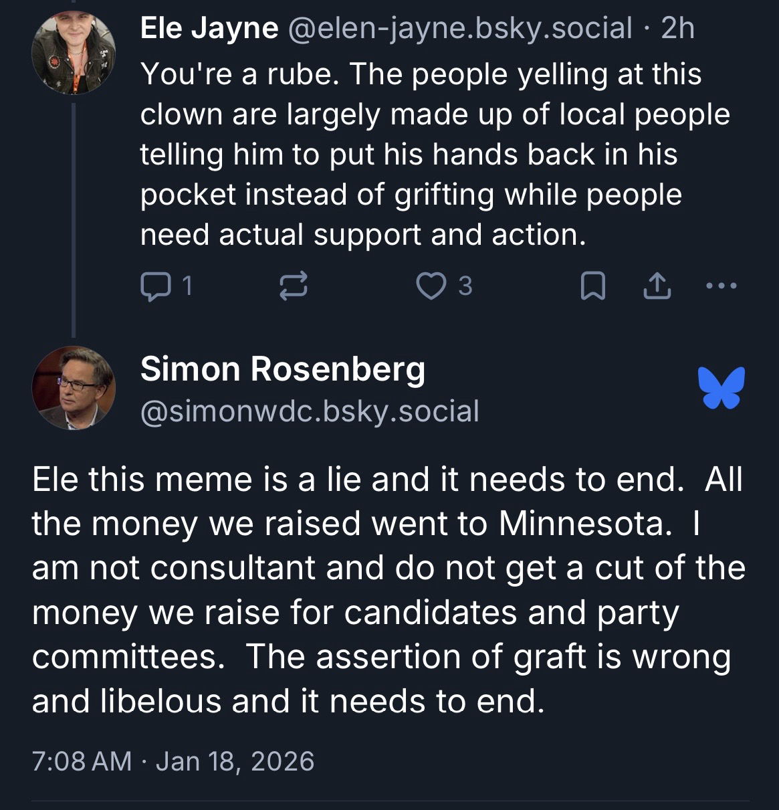The image size is (779, 810).
Task: Bookmark Ele Jayne's post
Action: tap(592, 286)
